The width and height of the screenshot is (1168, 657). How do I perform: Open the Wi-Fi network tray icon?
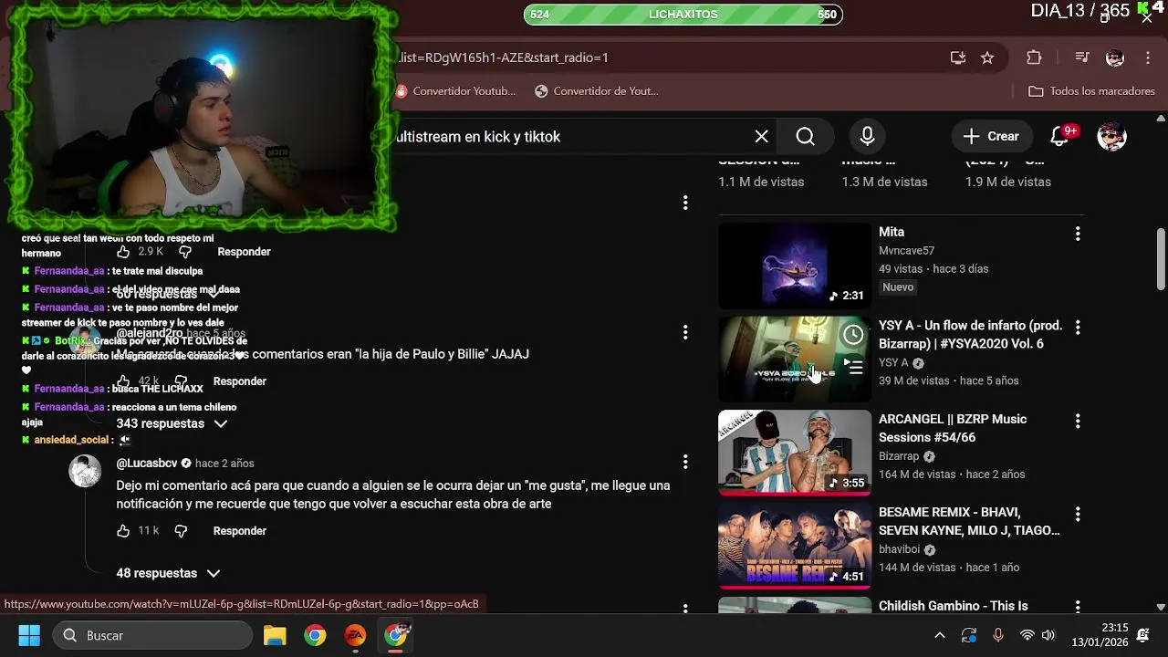click(1027, 635)
